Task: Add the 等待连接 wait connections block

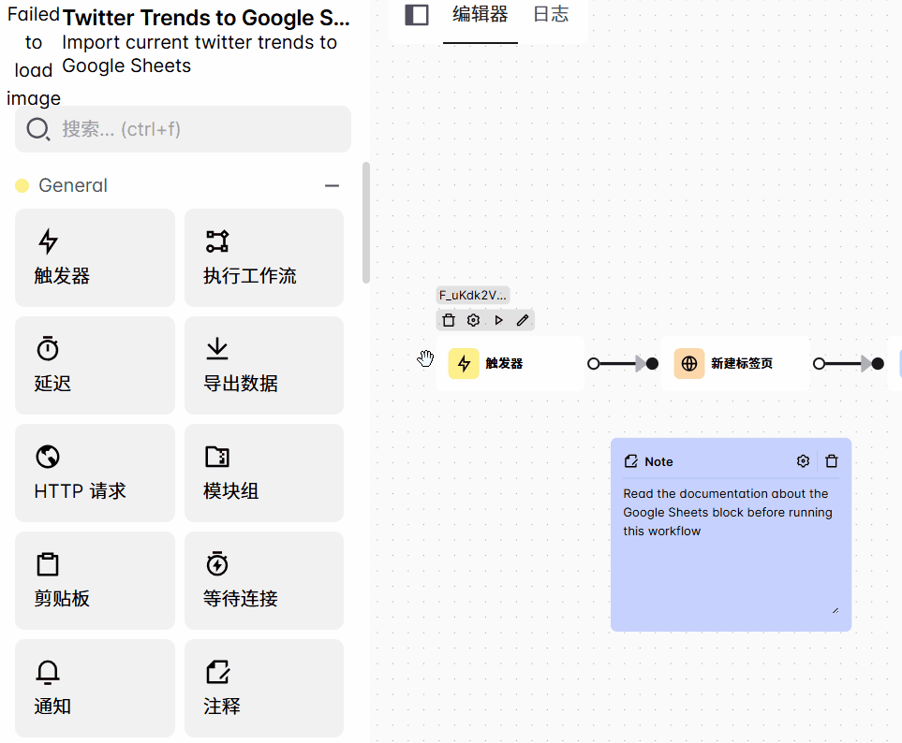Action: point(264,580)
